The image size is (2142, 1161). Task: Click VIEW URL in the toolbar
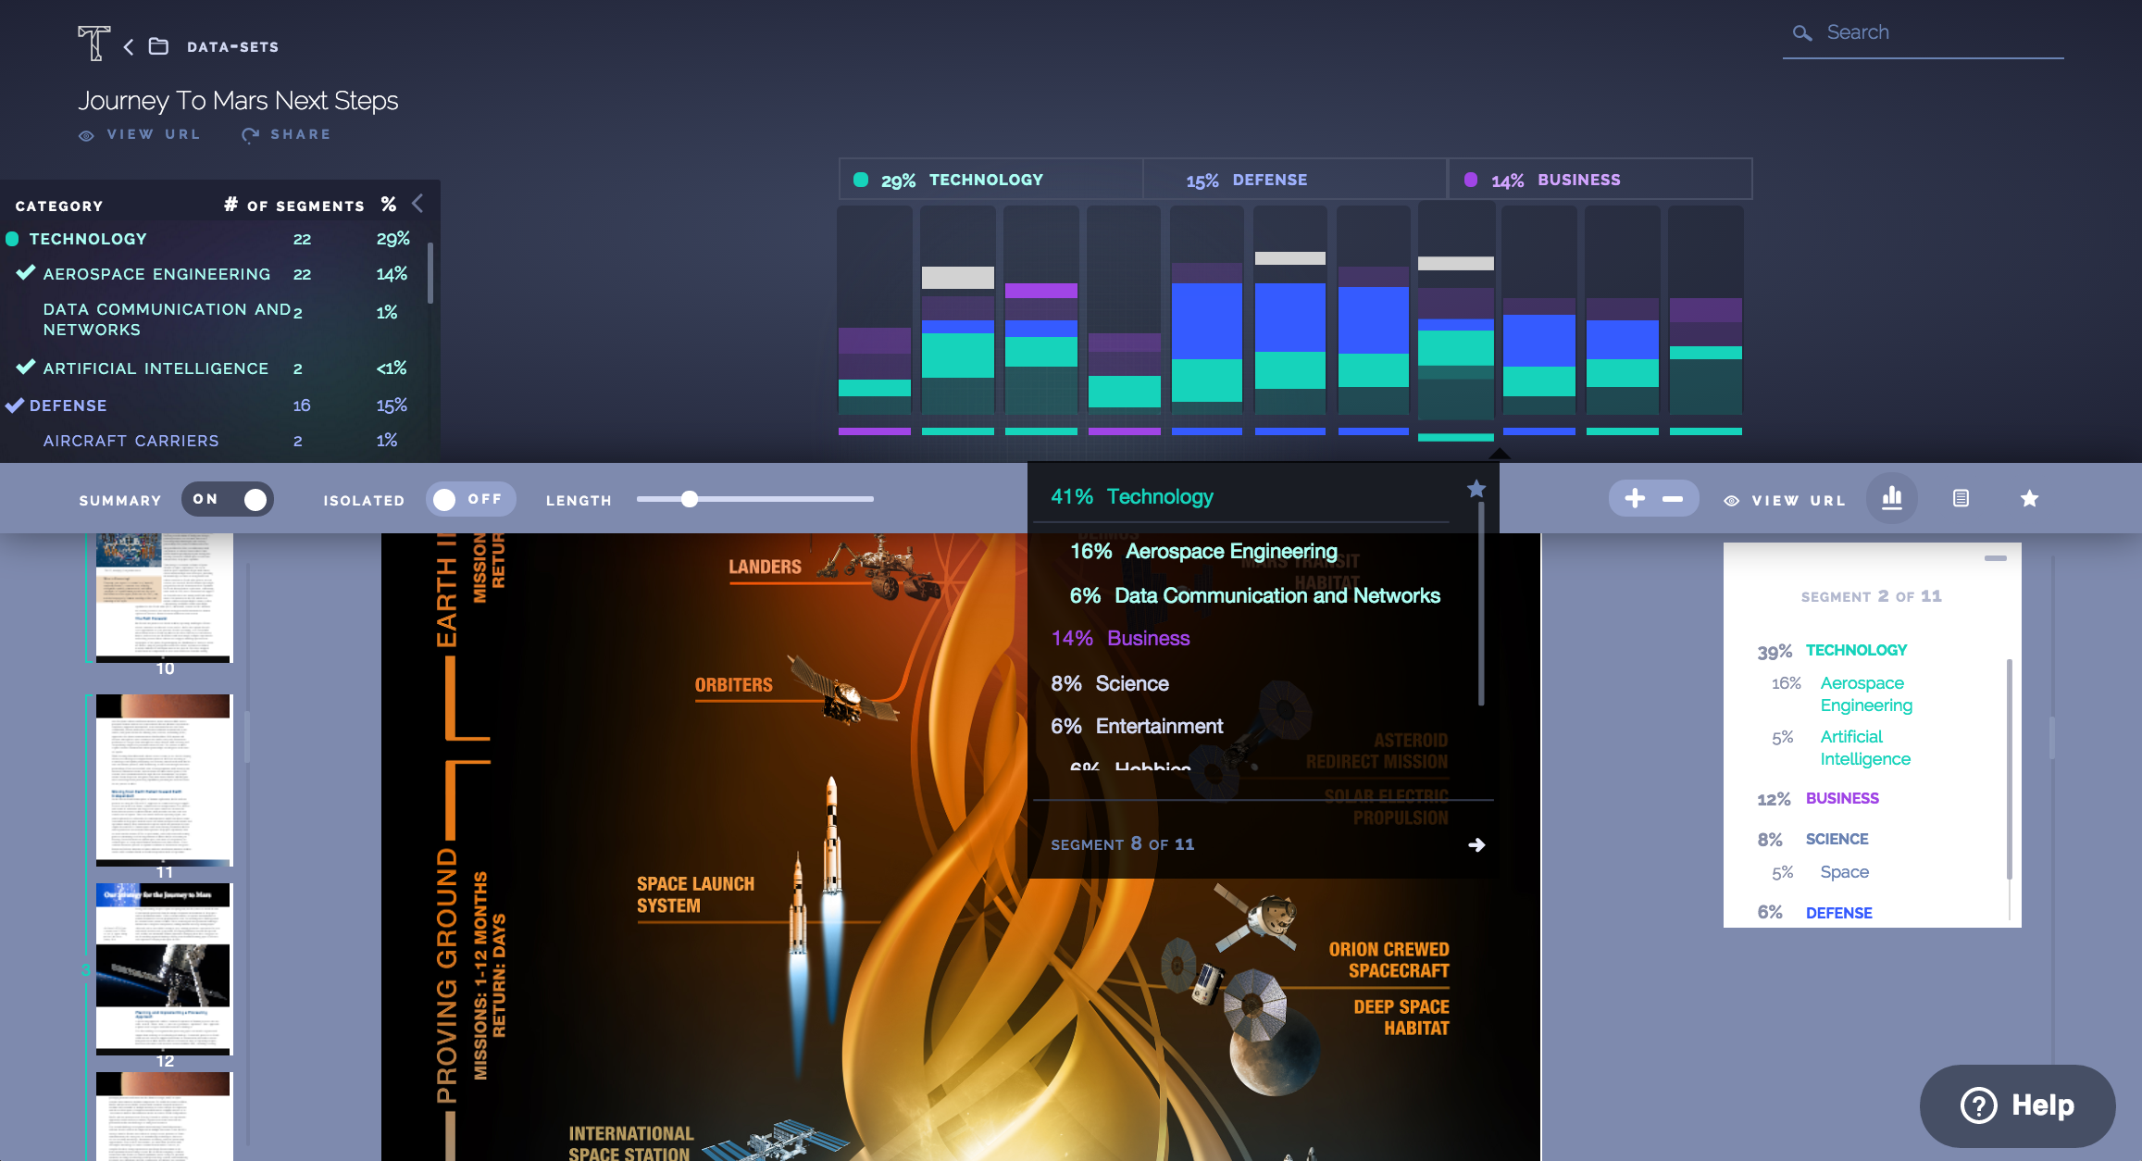(1799, 500)
